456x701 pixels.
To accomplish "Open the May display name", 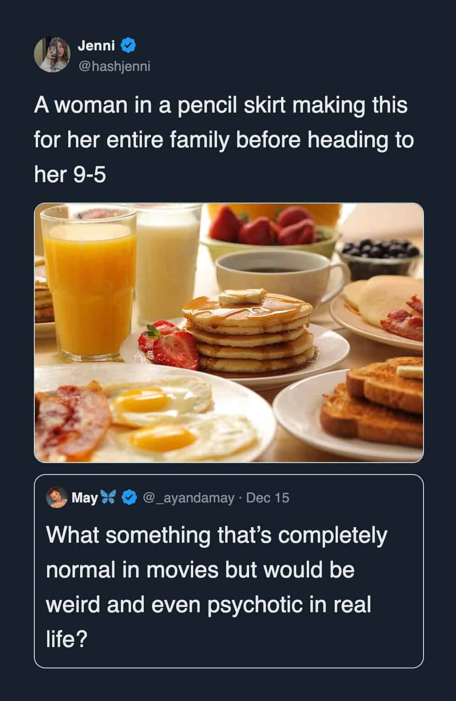I will pos(85,498).
